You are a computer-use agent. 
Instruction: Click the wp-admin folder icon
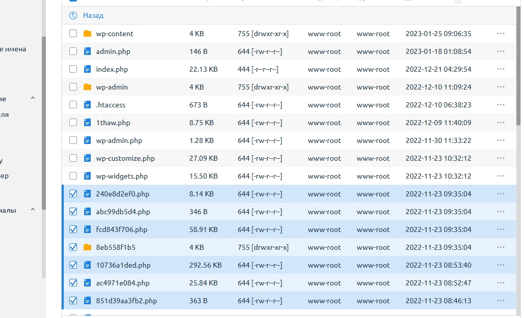87,87
